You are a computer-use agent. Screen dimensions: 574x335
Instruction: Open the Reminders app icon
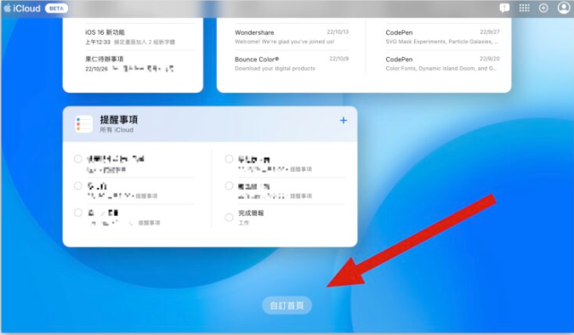(x=84, y=124)
